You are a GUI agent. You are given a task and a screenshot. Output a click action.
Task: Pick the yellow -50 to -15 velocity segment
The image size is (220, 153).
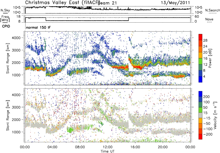point(200,121)
